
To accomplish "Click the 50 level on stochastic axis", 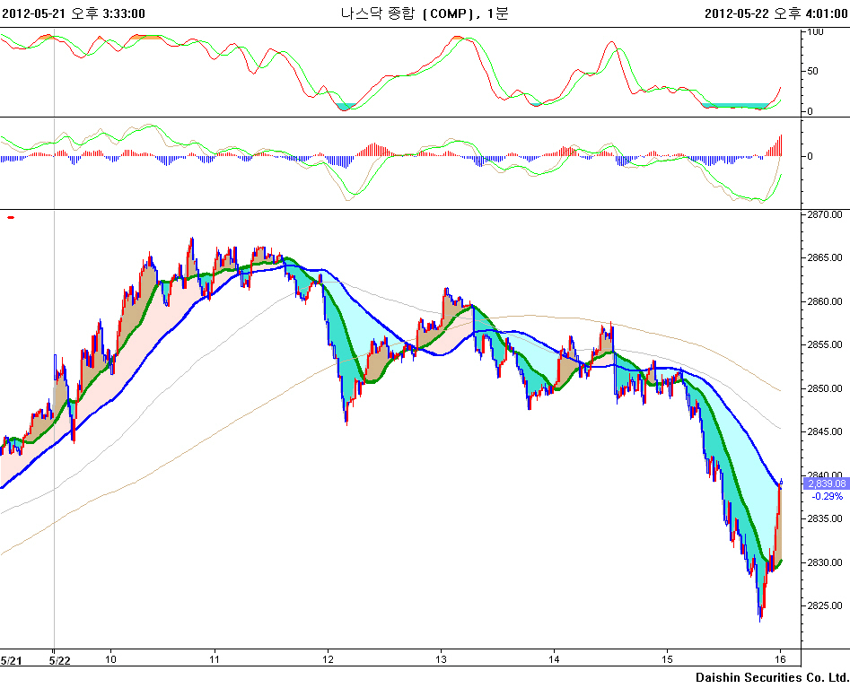I will (x=813, y=71).
